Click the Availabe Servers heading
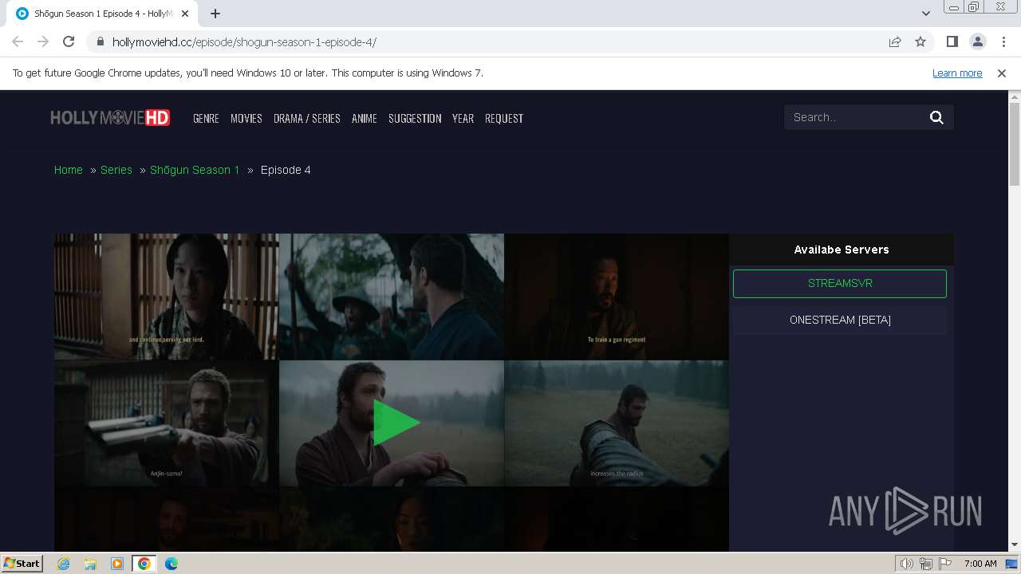The width and height of the screenshot is (1021, 574). tap(842, 250)
